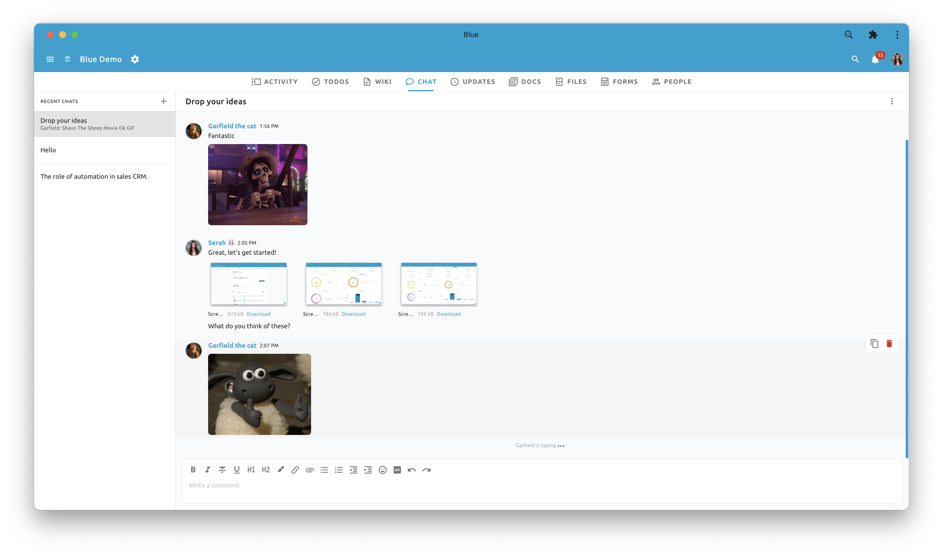Image resolution: width=943 pixels, height=555 pixels.
Task: Toggle bold formatting
Action: [193, 470]
